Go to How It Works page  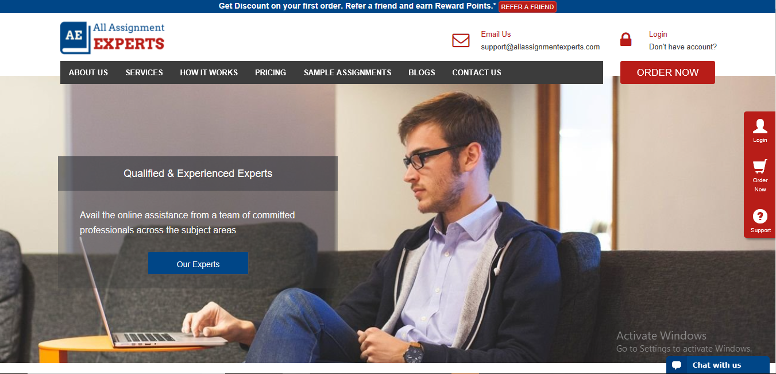[209, 72]
